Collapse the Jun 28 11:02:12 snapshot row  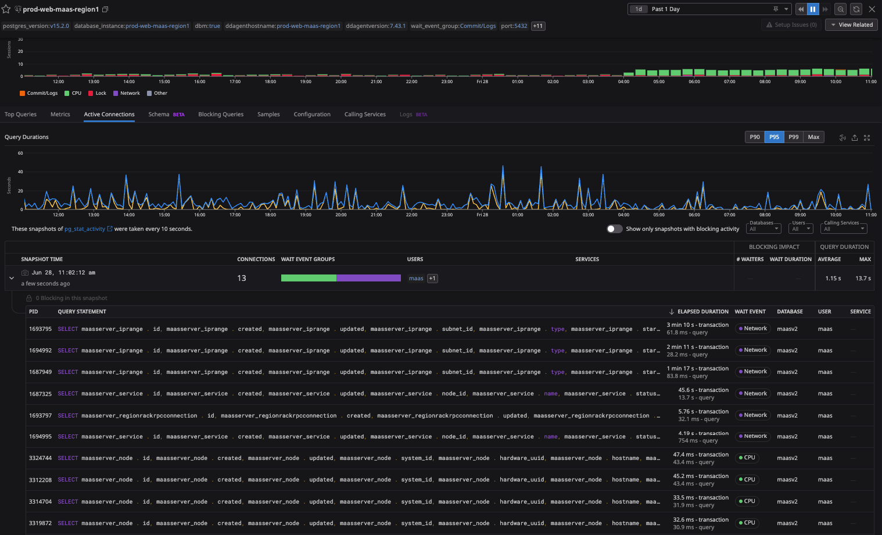(12, 278)
